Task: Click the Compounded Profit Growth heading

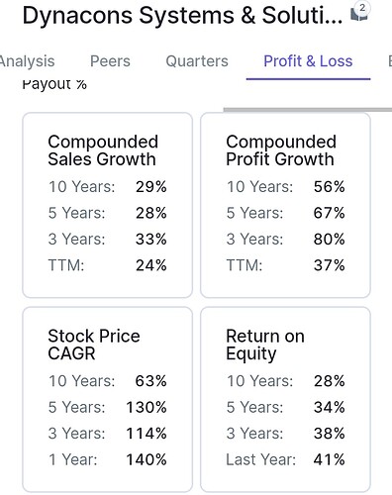Action: tap(281, 150)
